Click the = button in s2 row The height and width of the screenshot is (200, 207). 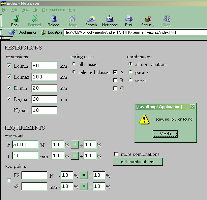coord(84,186)
